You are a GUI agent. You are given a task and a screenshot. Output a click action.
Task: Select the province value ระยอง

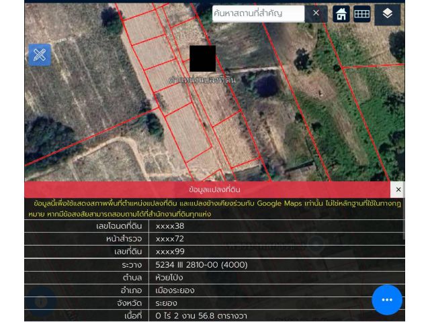(166, 303)
